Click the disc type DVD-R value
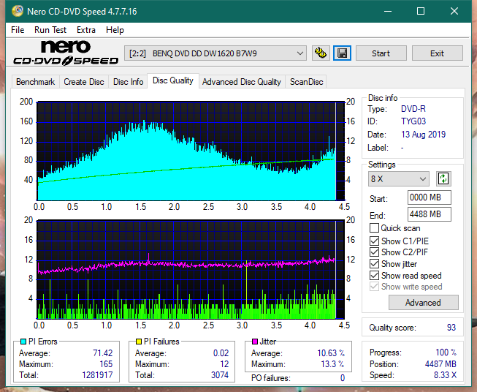477x392 pixels. tap(413, 109)
